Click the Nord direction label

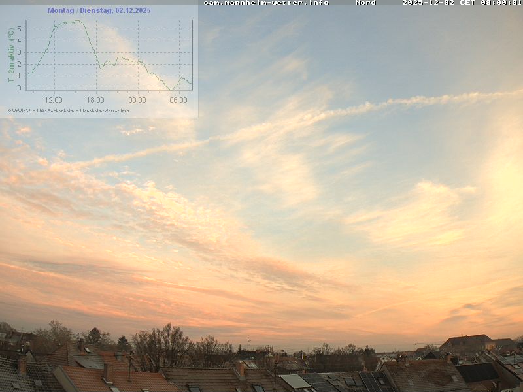(365, 3)
